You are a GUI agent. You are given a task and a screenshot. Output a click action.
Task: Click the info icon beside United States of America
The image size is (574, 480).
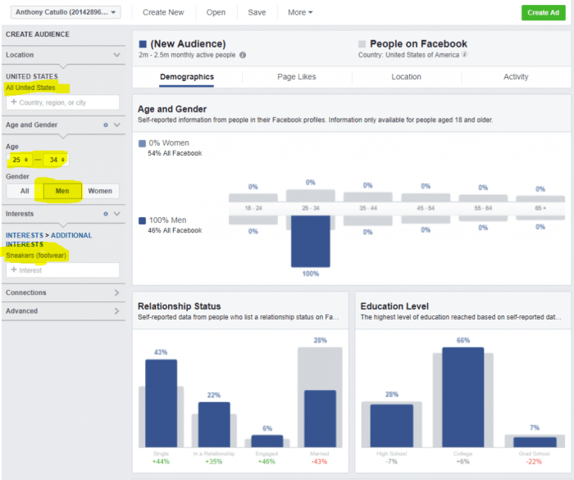pos(465,54)
